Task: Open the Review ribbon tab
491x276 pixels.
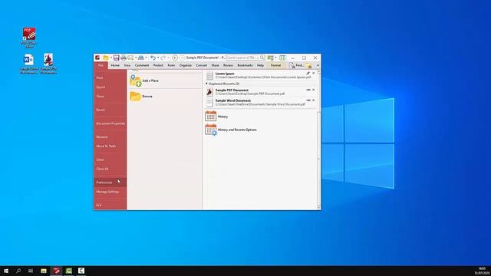Action: (228, 65)
